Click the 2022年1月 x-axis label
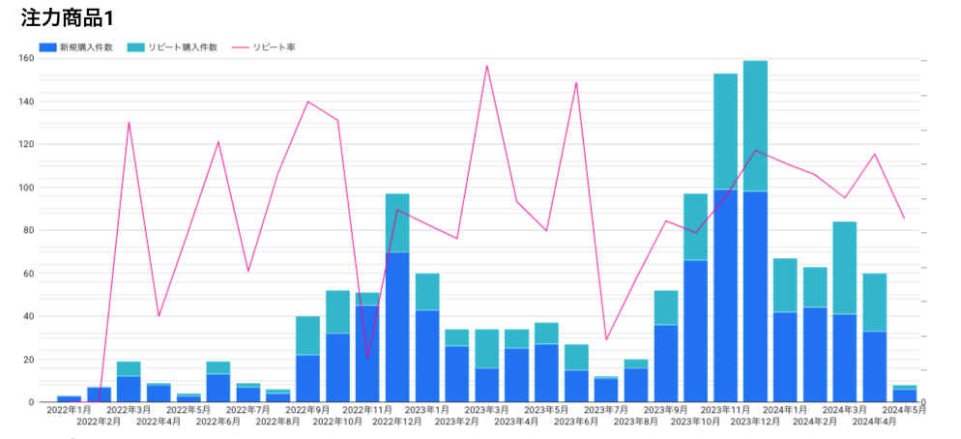Viewport: 961px width, 439px height. coord(69,410)
